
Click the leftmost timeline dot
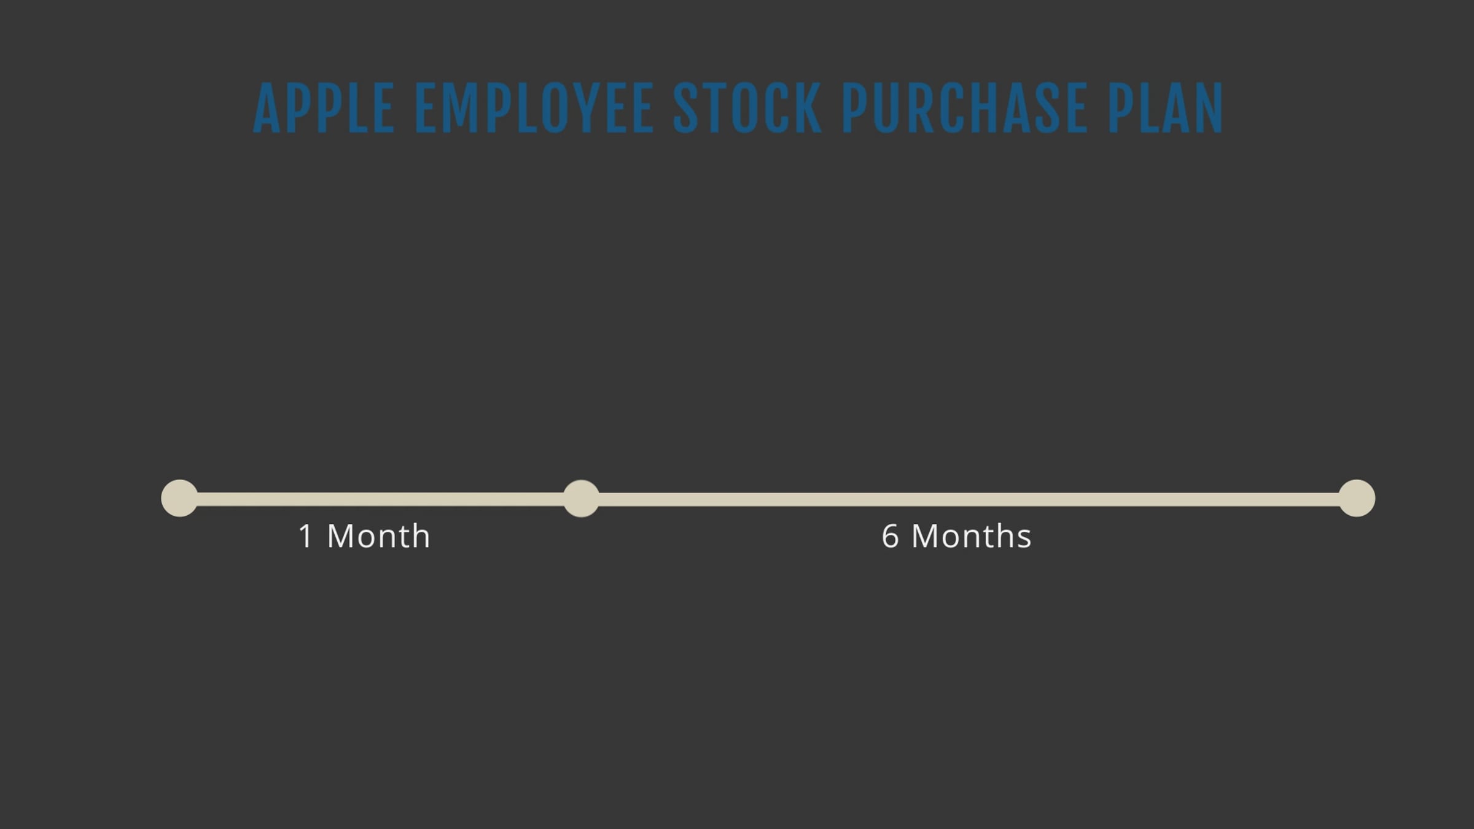pos(179,498)
